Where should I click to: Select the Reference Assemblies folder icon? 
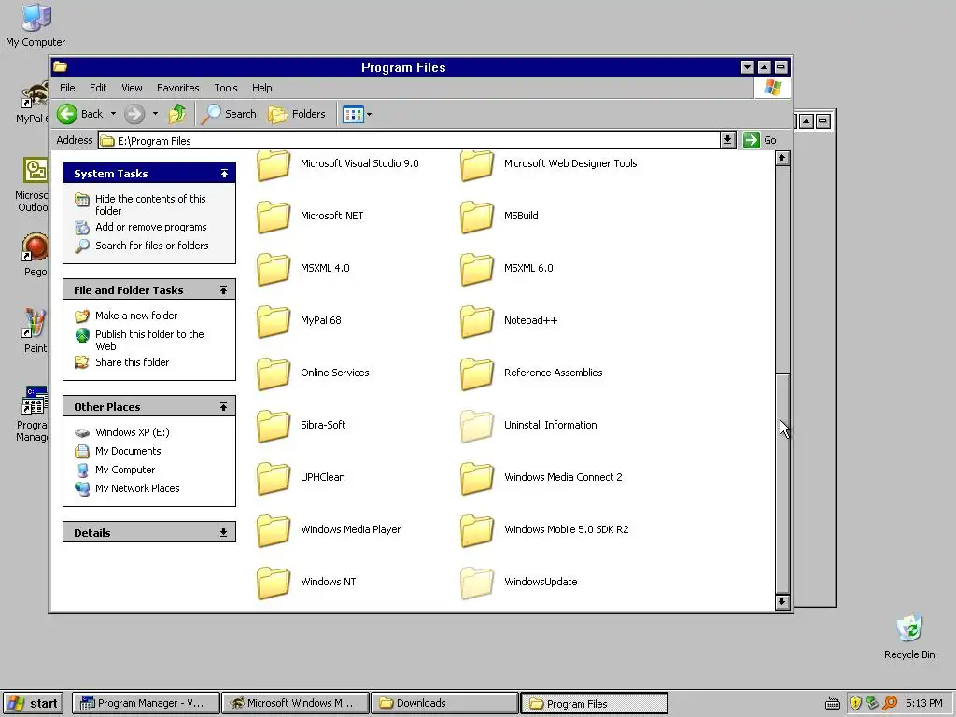tap(477, 373)
